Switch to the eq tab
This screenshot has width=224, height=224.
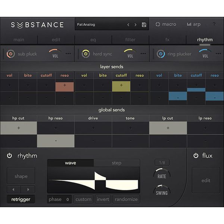pyautogui.click(x=93, y=40)
